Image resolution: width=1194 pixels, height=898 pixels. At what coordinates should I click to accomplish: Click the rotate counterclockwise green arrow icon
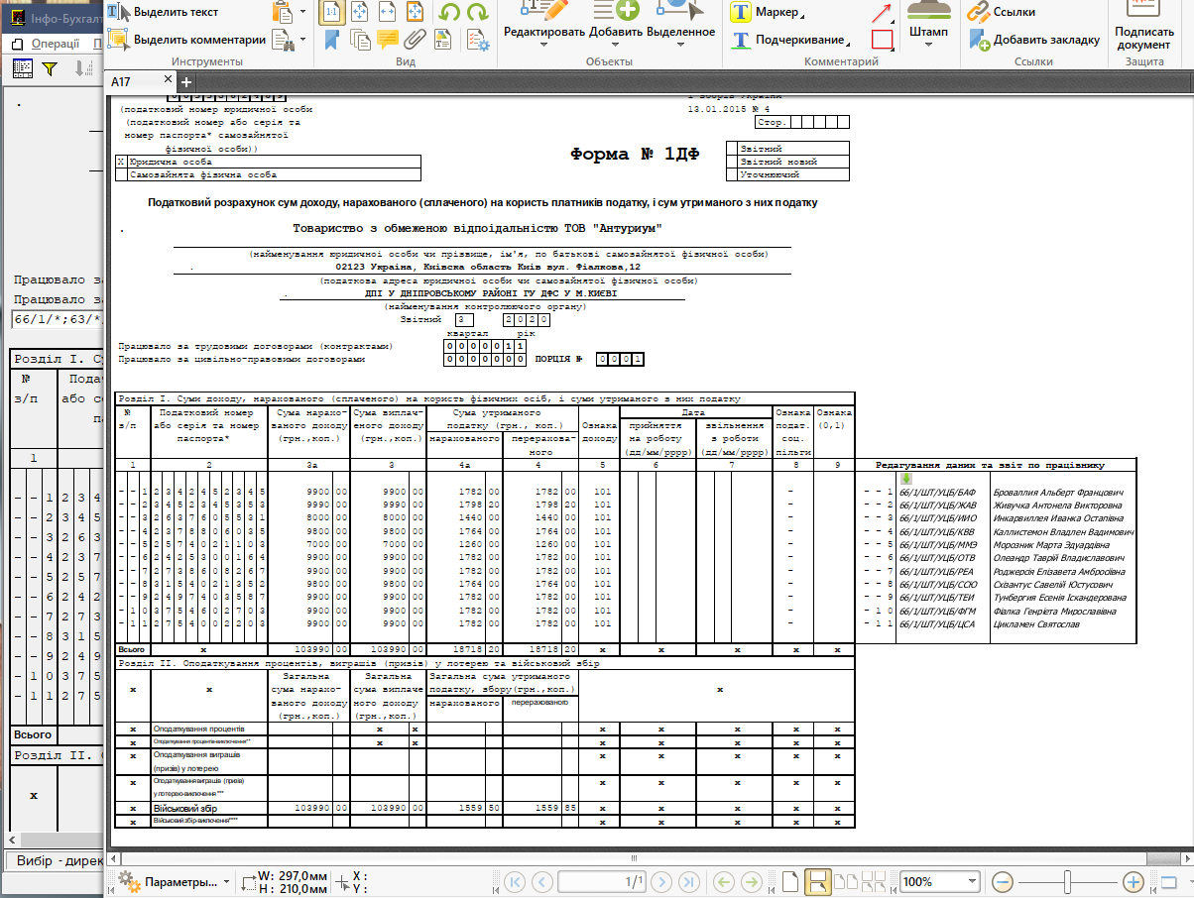(x=450, y=13)
